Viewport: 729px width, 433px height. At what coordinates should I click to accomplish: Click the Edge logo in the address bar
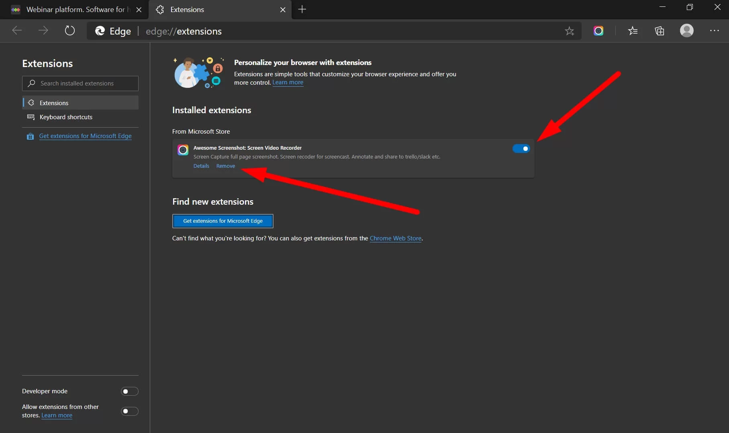(x=100, y=31)
